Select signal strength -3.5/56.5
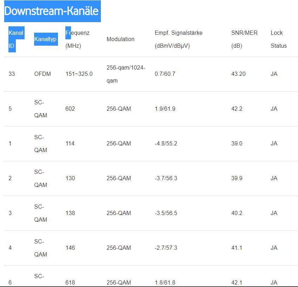The height and width of the screenshot is (287, 298). (x=166, y=213)
